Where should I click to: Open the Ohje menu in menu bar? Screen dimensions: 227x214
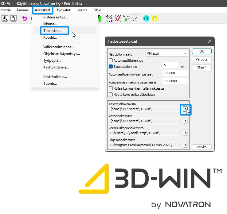pyautogui.click(x=97, y=10)
